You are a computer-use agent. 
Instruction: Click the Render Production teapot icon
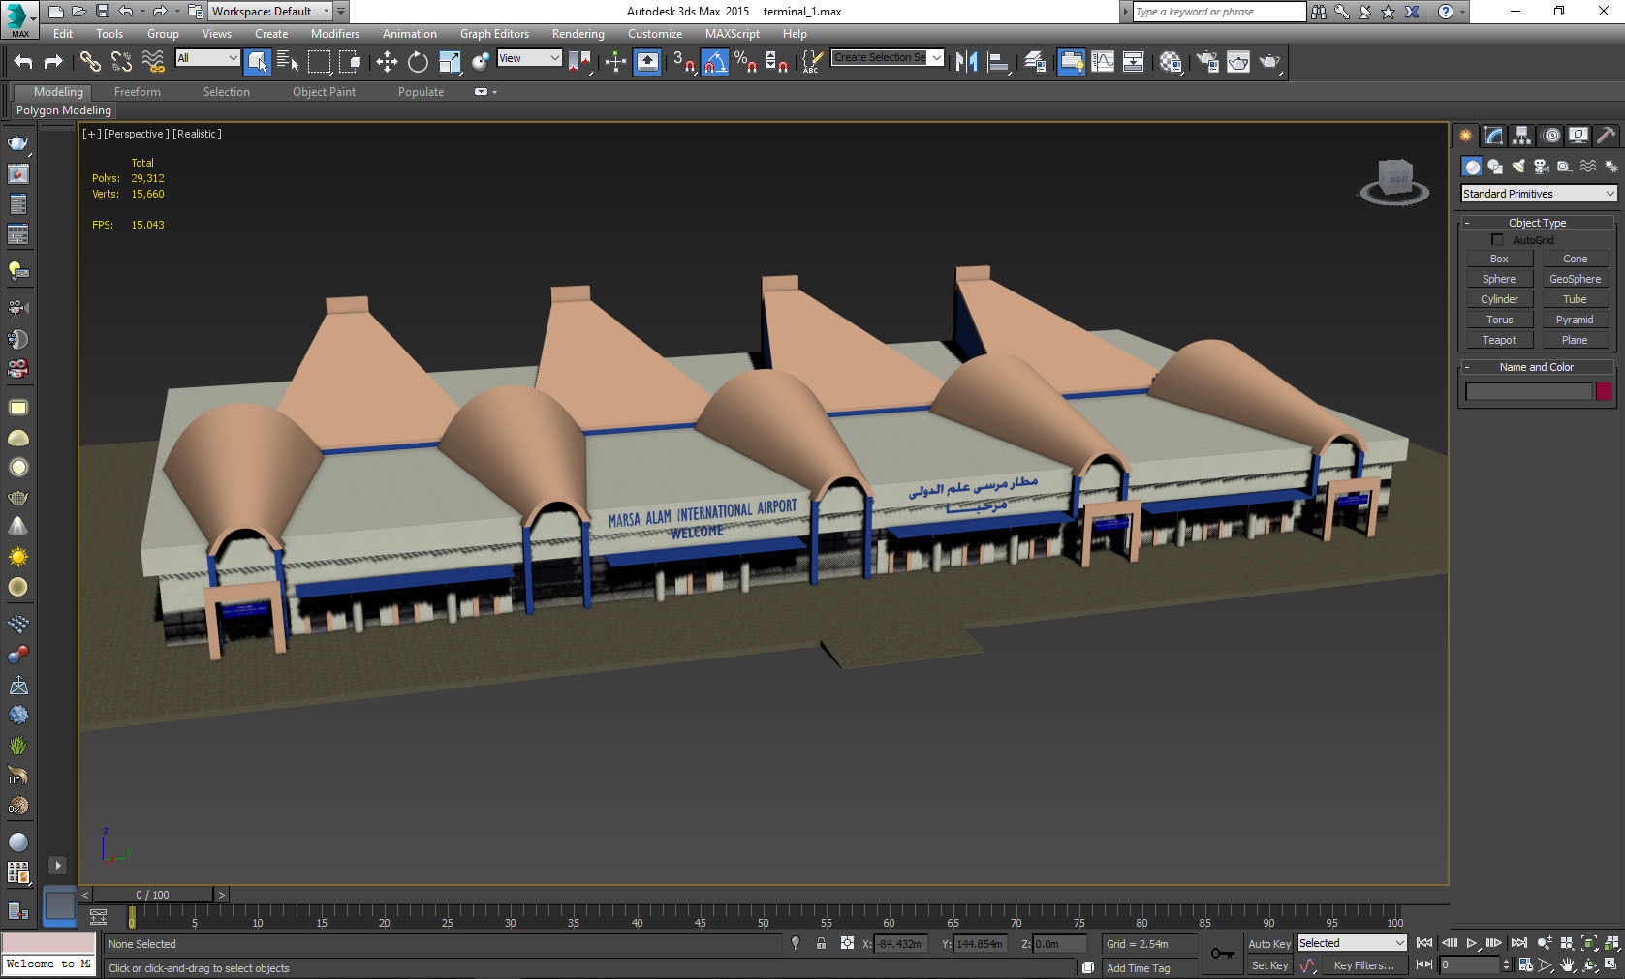coord(1269,61)
